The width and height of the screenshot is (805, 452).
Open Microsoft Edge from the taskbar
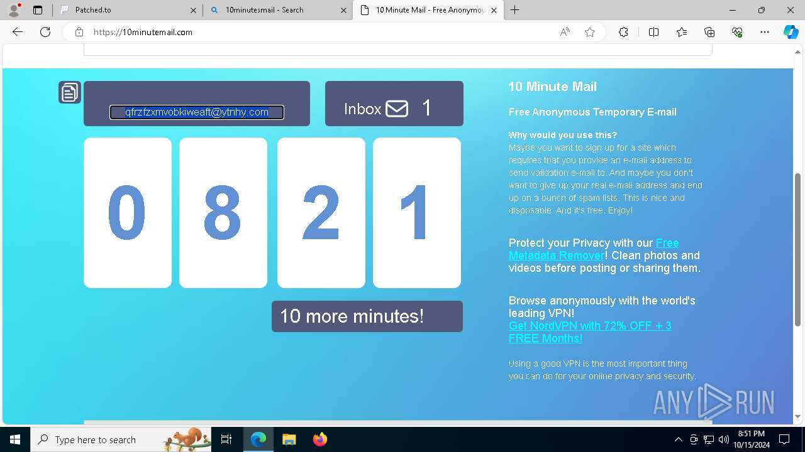[x=258, y=439]
